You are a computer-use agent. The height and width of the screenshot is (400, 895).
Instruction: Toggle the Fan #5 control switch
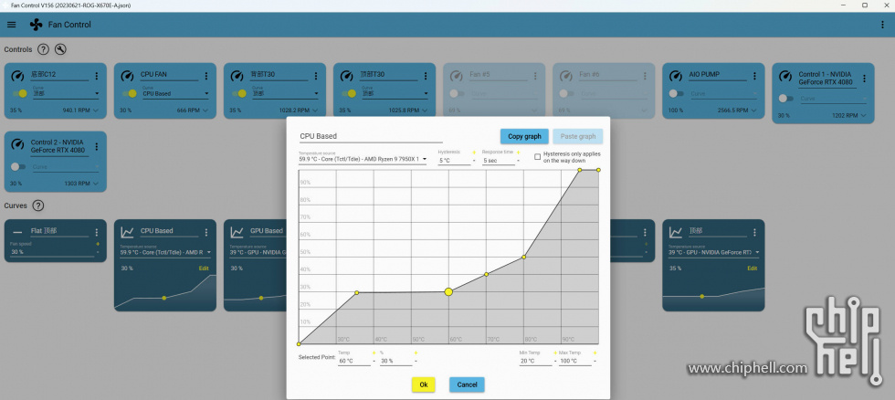point(457,93)
